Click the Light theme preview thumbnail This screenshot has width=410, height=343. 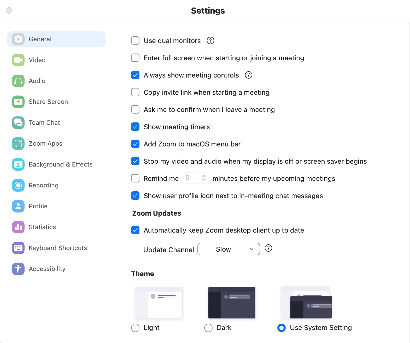click(x=159, y=303)
